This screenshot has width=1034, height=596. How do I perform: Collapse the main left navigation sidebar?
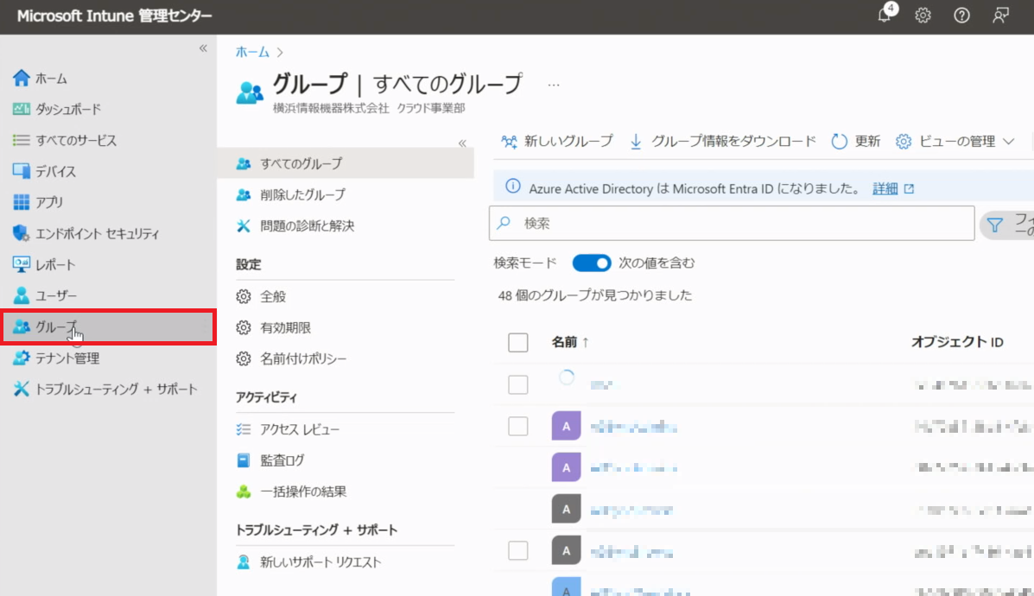[x=203, y=48]
